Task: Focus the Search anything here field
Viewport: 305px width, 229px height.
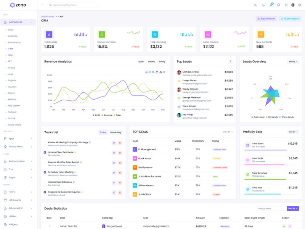Action: pyautogui.click(x=74, y=5)
